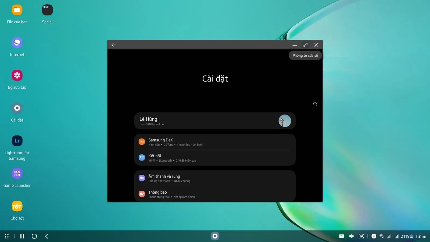
Task: Tap the taskbar back chevron
Action: pos(46,236)
